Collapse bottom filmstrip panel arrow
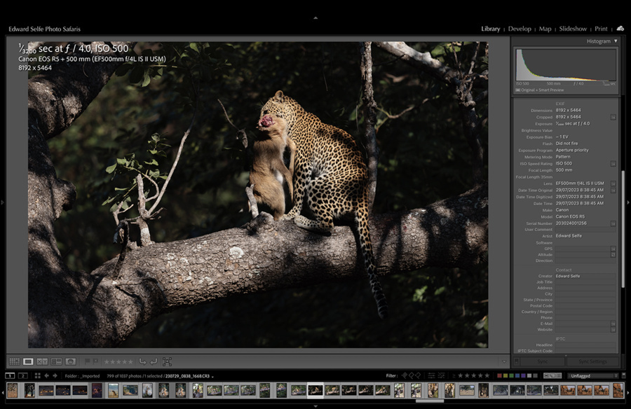Viewport: 631px width, 409px height. [315, 406]
